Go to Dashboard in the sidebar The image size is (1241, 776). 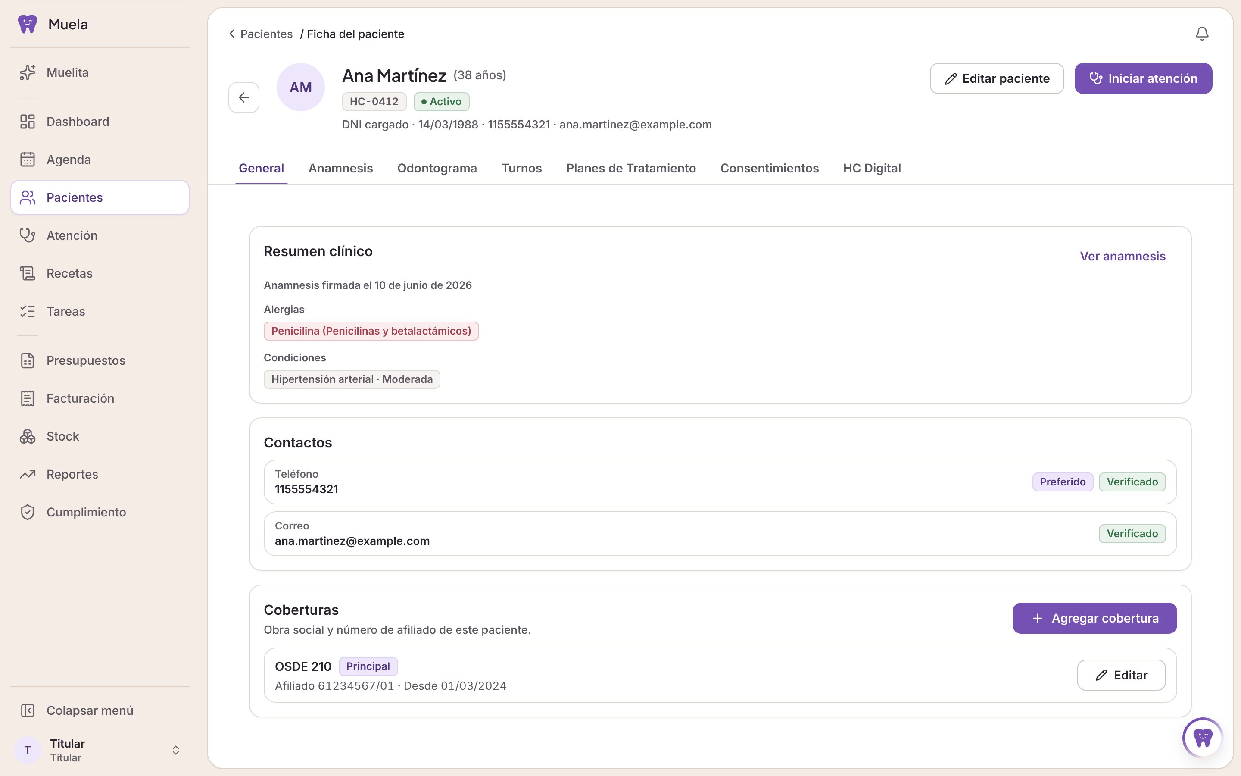pyautogui.click(x=100, y=122)
